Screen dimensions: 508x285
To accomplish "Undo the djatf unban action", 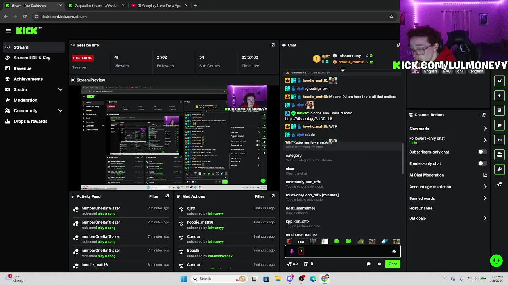I will pyautogui.click(x=181, y=209).
